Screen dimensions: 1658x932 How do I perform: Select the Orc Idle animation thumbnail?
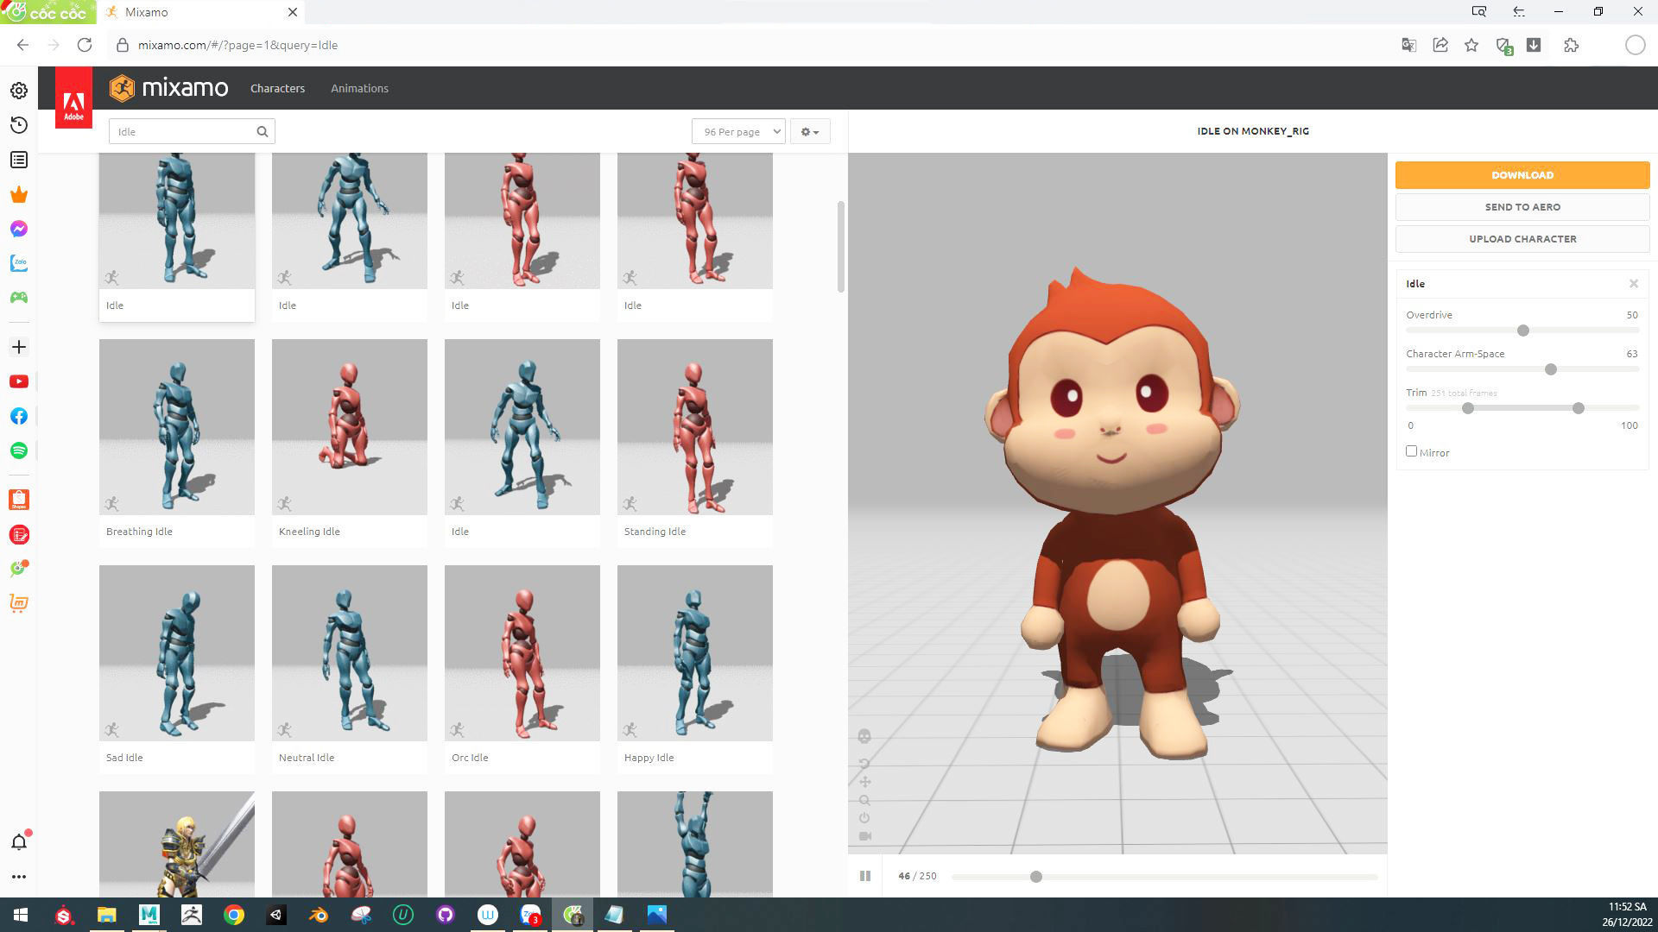tap(522, 653)
